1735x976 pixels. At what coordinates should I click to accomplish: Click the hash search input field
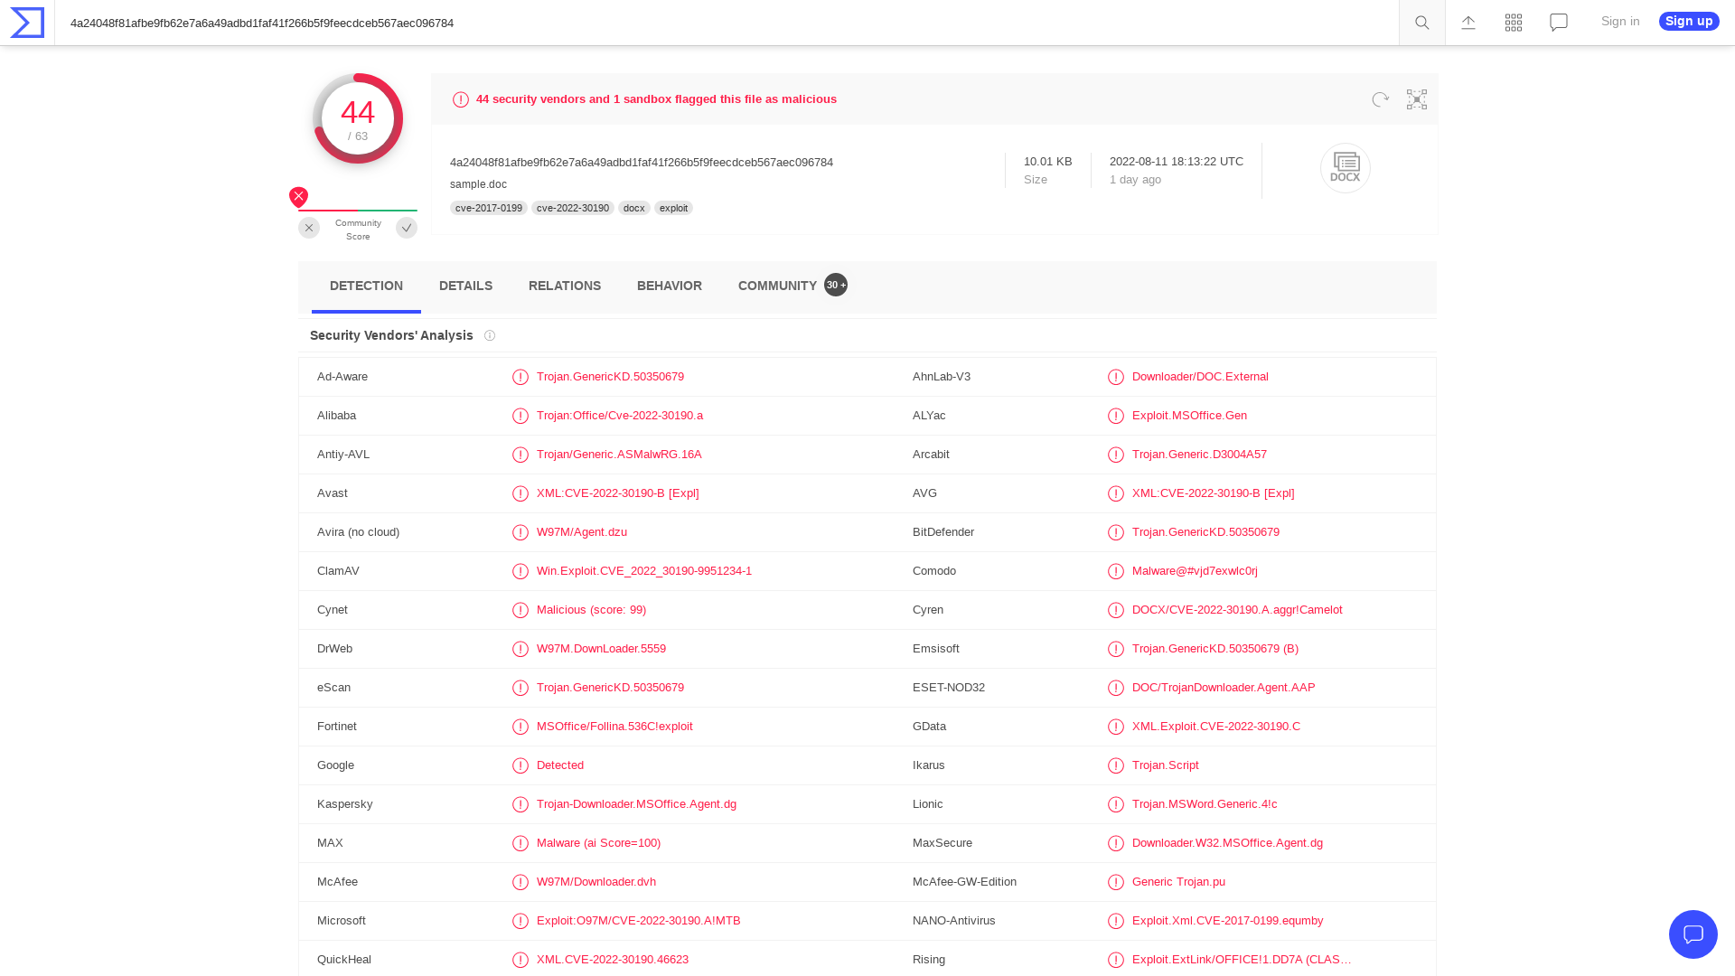(727, 23)
